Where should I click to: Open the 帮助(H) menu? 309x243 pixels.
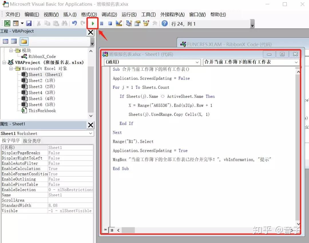coord(218,14)
